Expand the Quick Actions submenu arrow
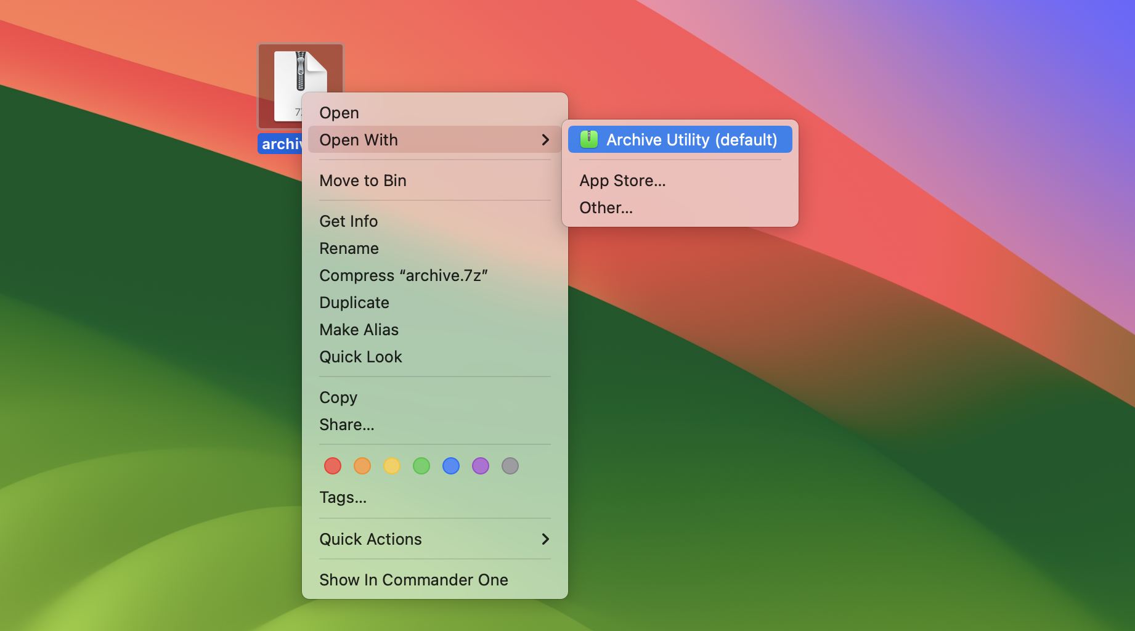Image resolution: width=1135 pixels, height=631 pixels. click(x=545, y=539)
